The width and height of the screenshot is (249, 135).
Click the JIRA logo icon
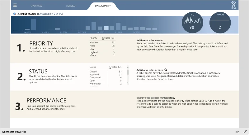[x=233, y=5]
